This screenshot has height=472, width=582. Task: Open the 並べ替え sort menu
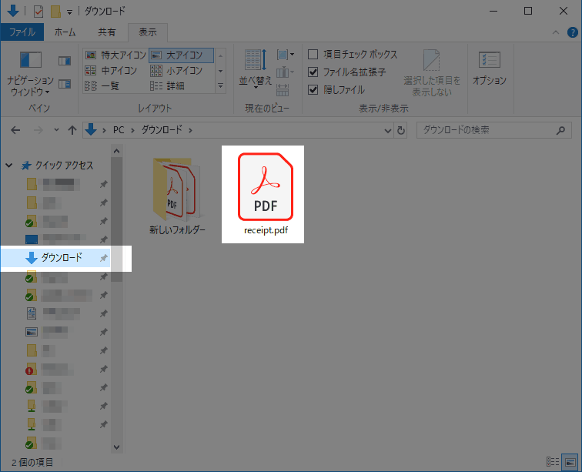pos(256,68)
